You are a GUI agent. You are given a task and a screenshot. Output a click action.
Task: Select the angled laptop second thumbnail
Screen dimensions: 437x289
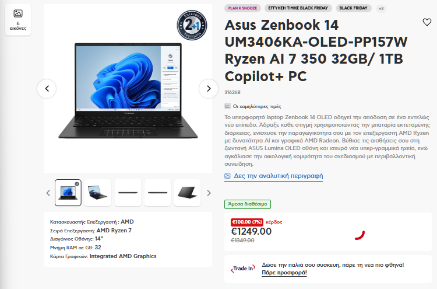[98, 193]
